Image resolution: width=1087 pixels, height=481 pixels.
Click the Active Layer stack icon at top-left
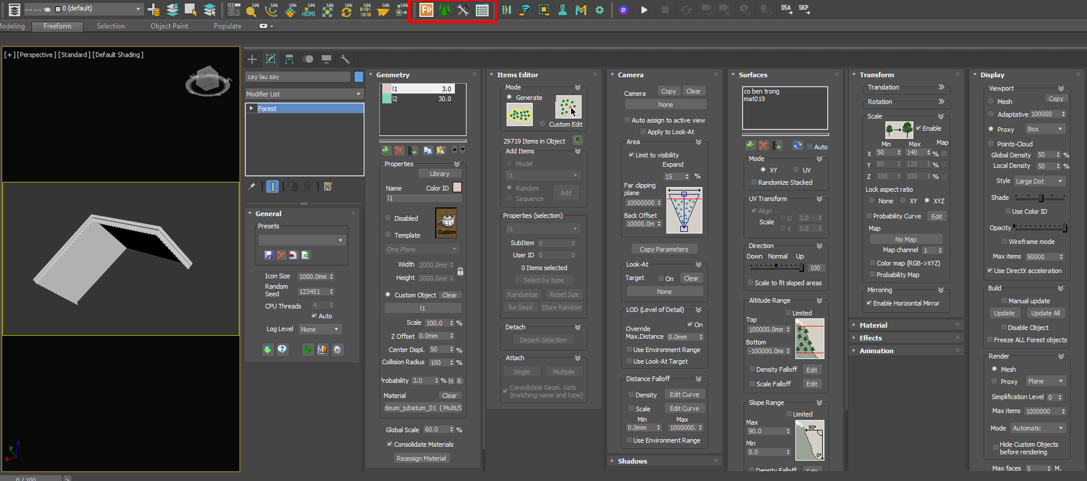[14, 9]
